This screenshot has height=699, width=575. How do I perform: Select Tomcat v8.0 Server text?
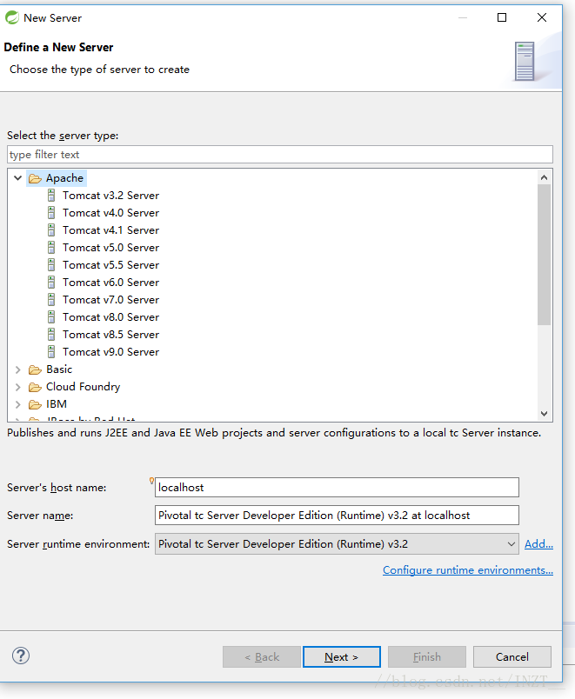(110, 317)
